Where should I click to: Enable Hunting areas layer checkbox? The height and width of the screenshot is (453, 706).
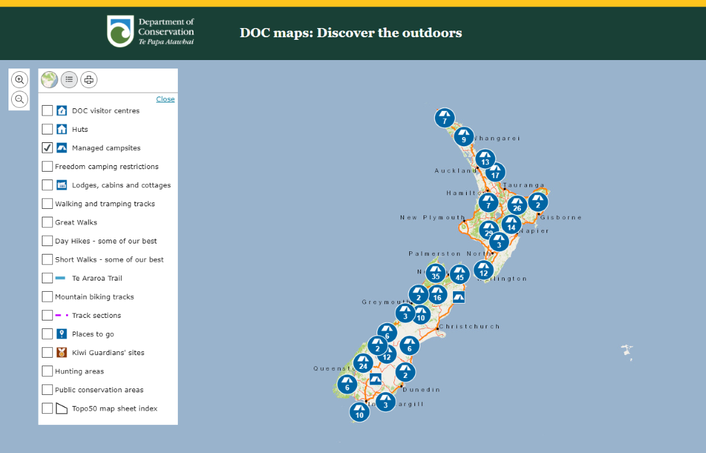point(47,371)
